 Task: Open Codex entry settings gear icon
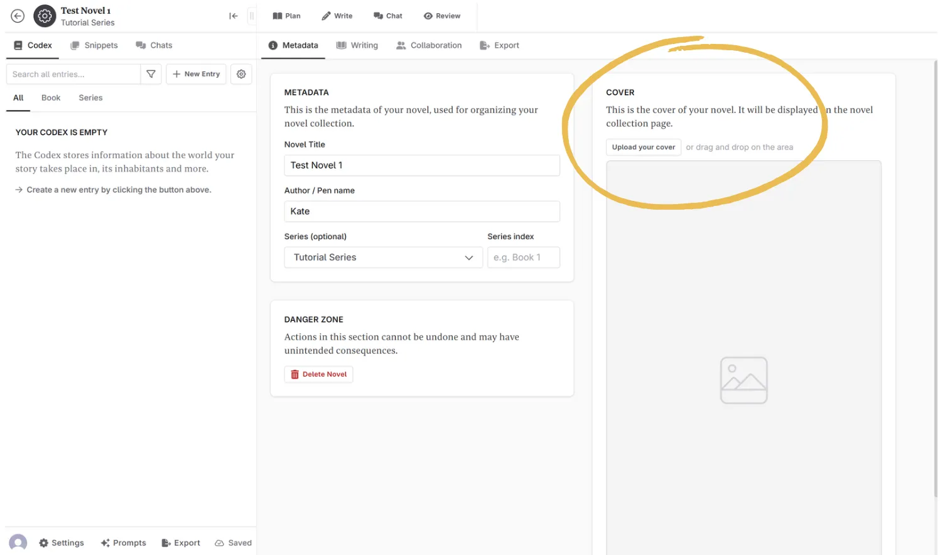click(x=241, y=73)
